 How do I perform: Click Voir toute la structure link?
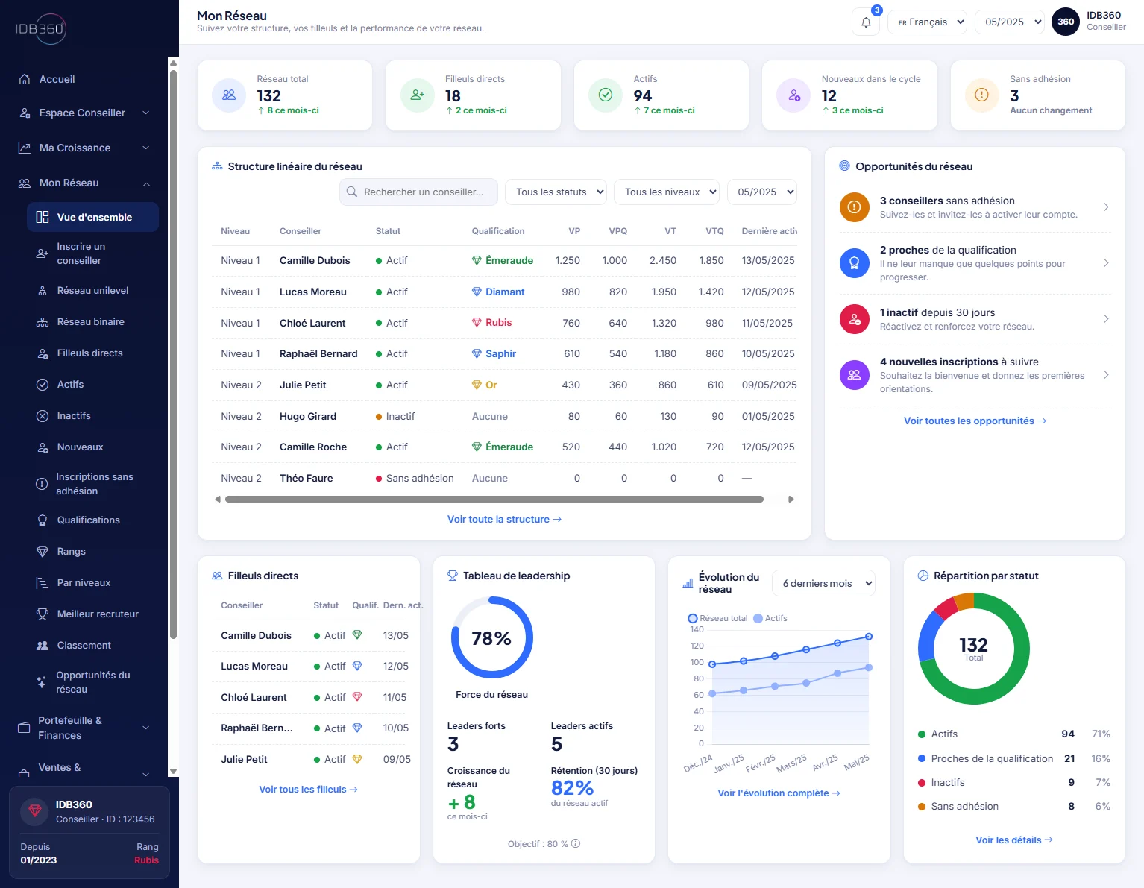pyautogui.click(x=504, y=519)
